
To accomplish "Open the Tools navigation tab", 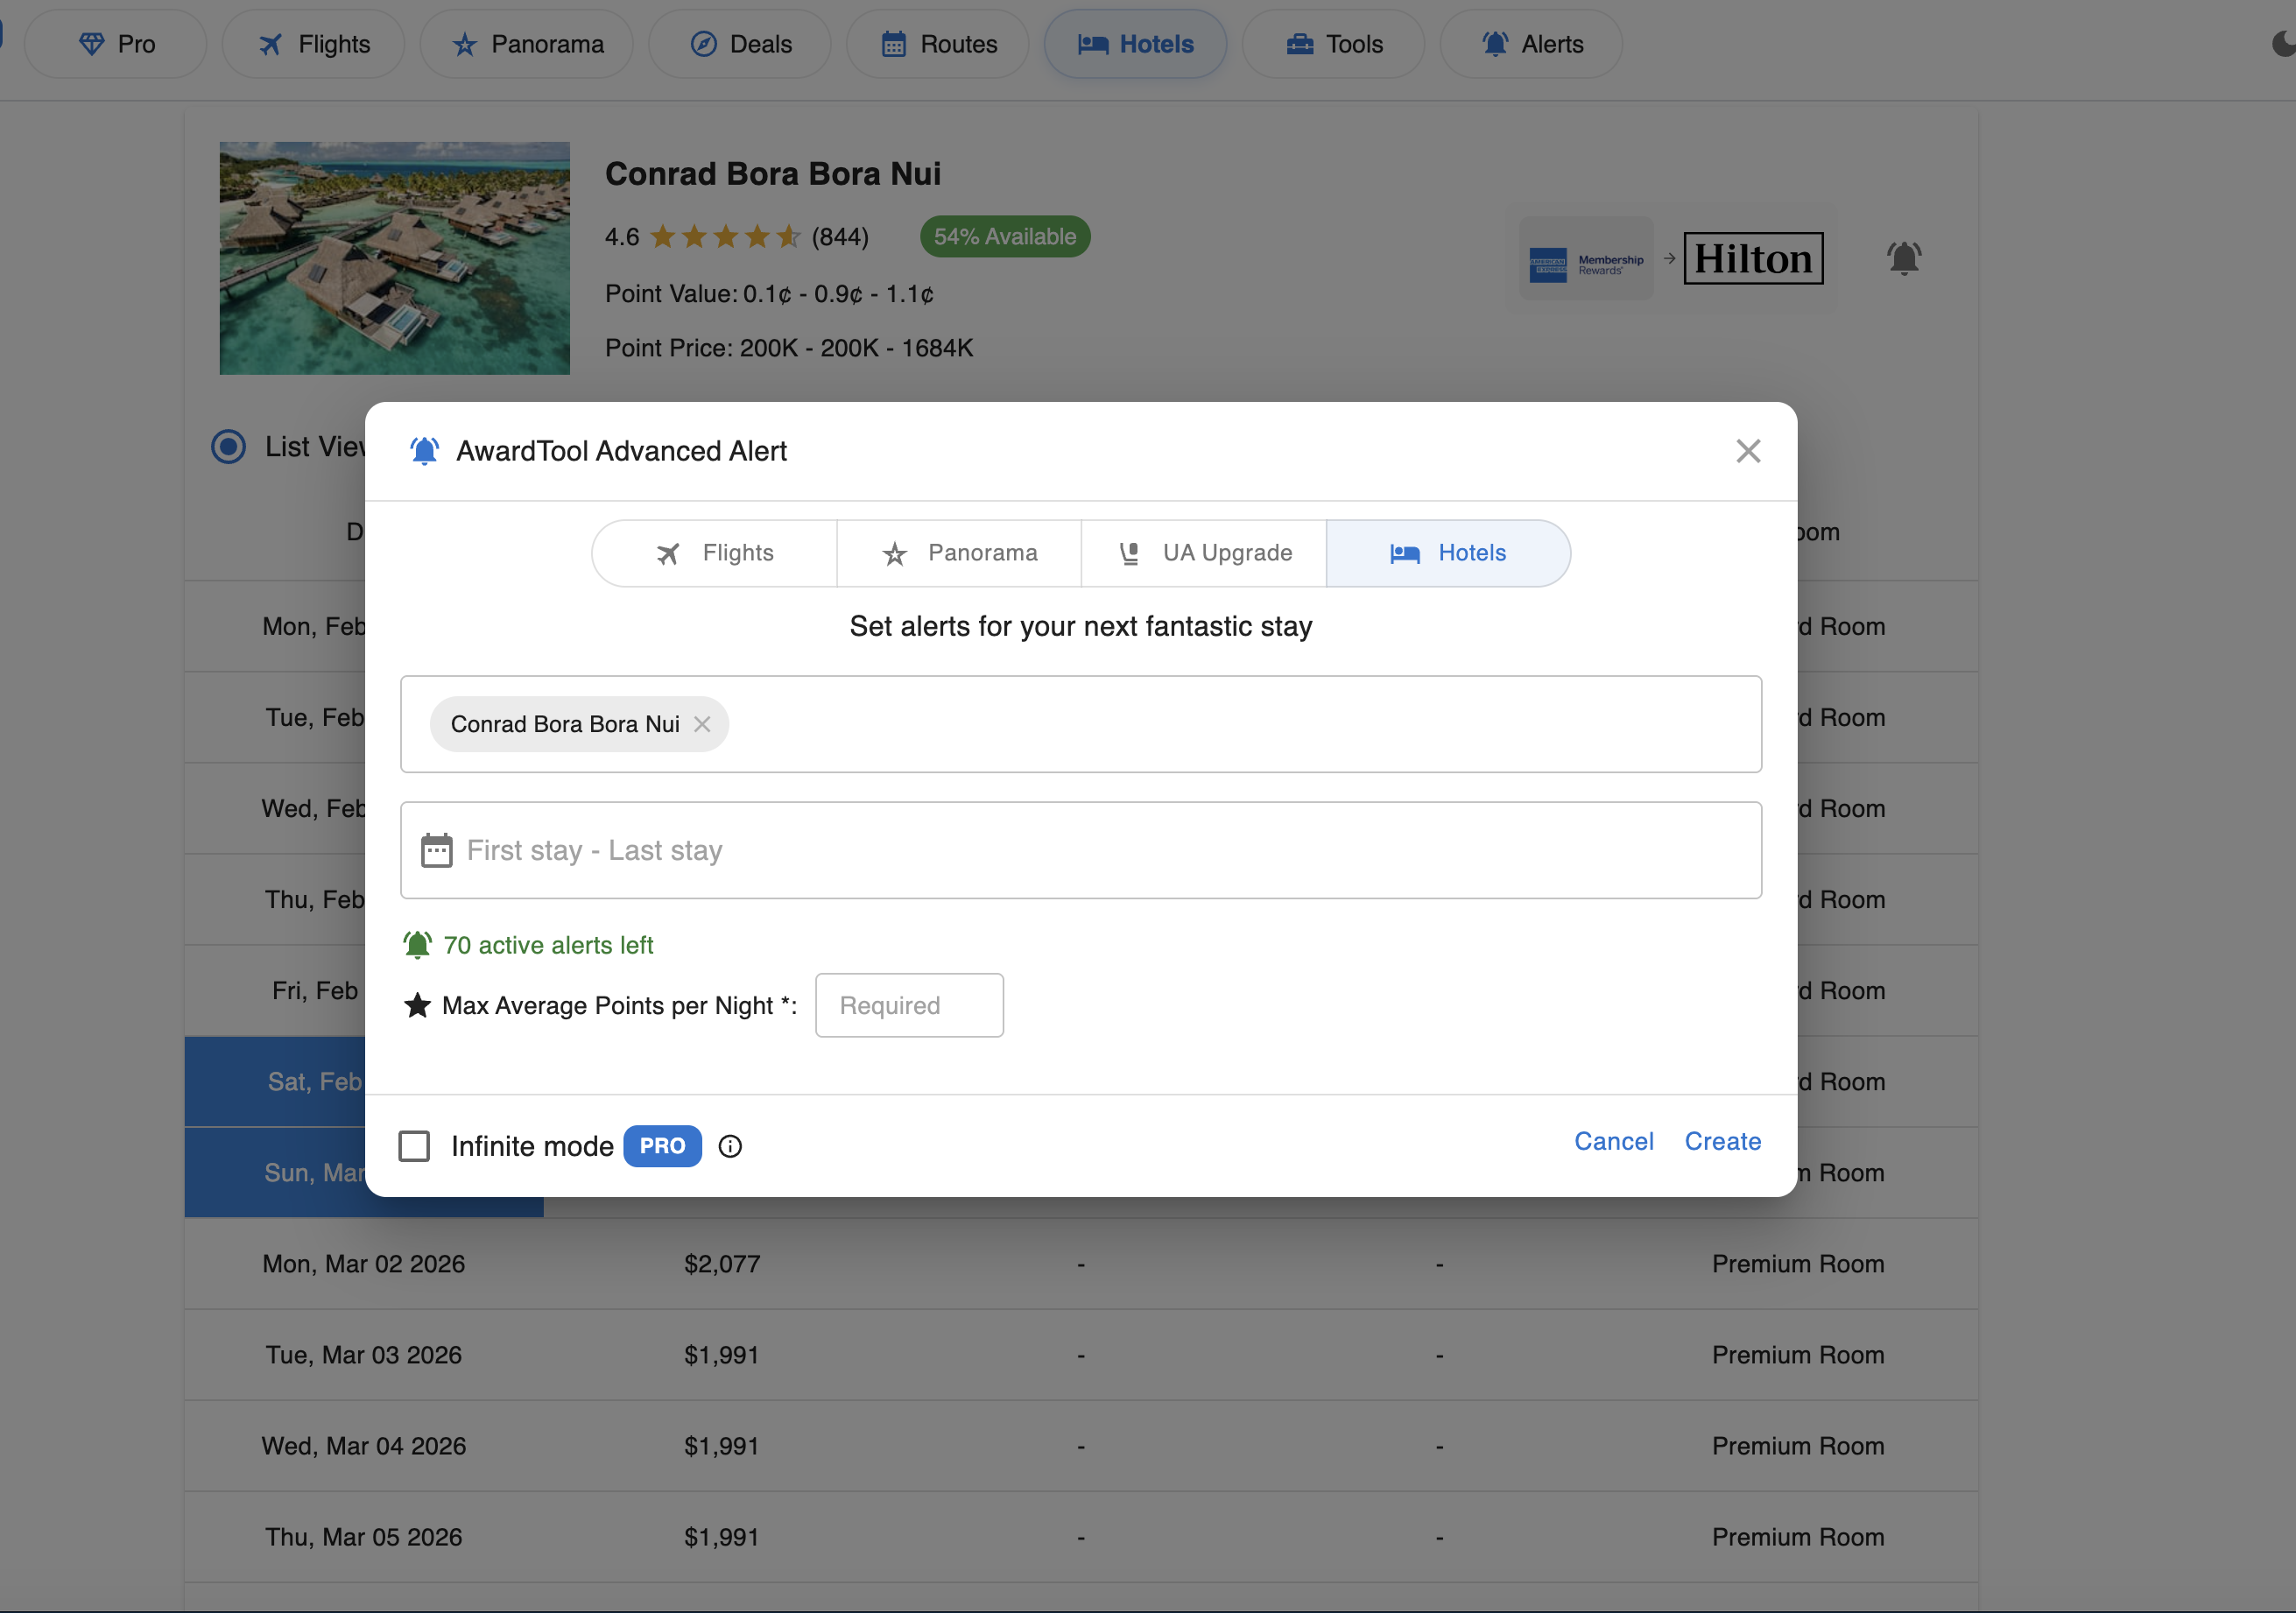I will (x=1333, y=44).
